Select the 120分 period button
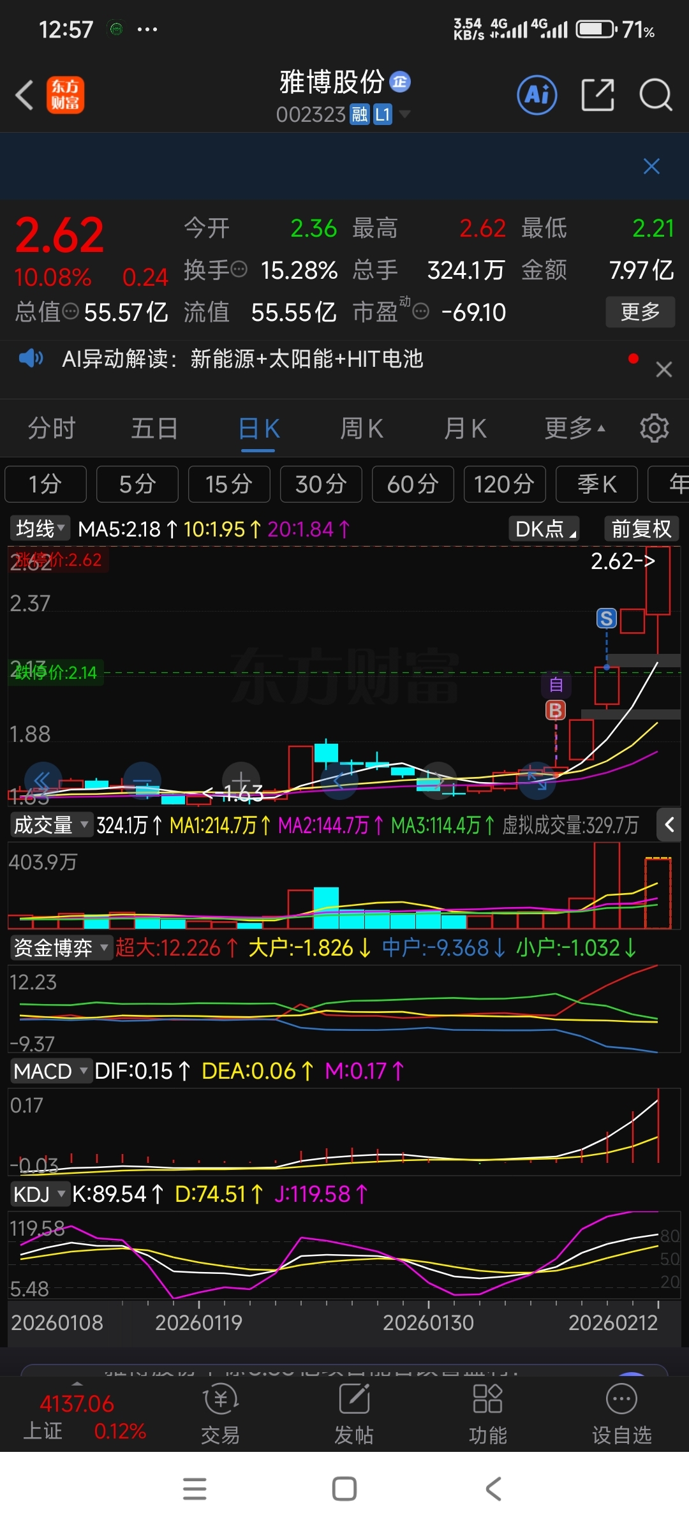 (x=505, y=484)
